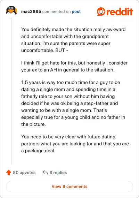Click the 'a package deal.' line
This screenshot has height=198, width=139.
click(38, 151)
